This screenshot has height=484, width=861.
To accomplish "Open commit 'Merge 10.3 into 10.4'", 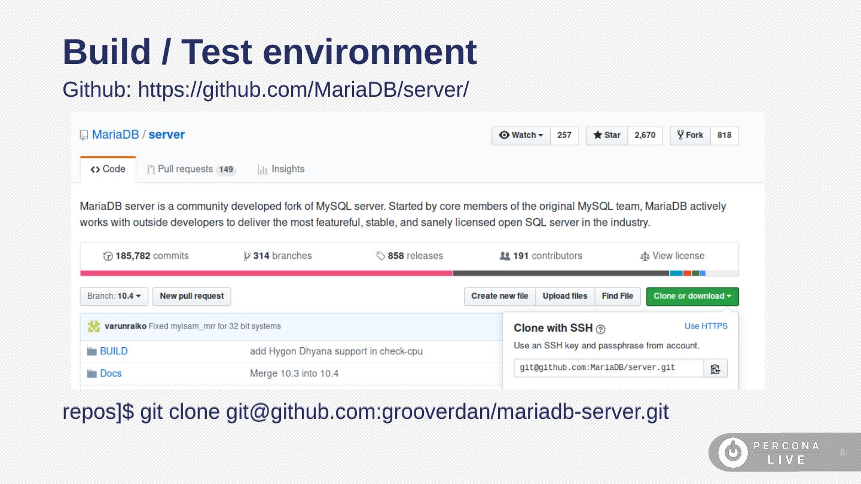I will click(x=294, y=374).
